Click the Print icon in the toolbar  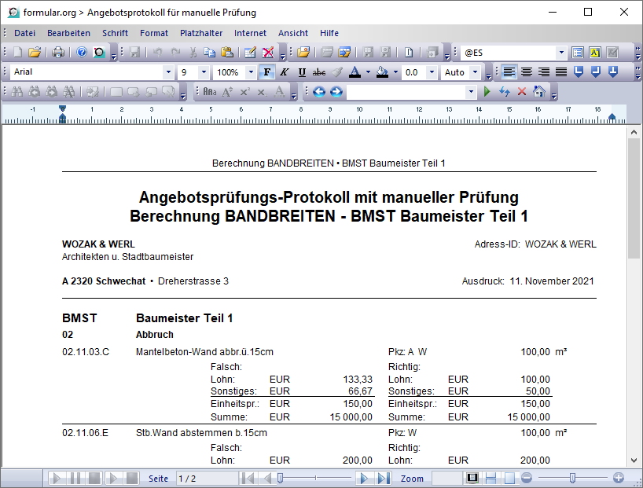pyautogui.click(x=58, y=53)
